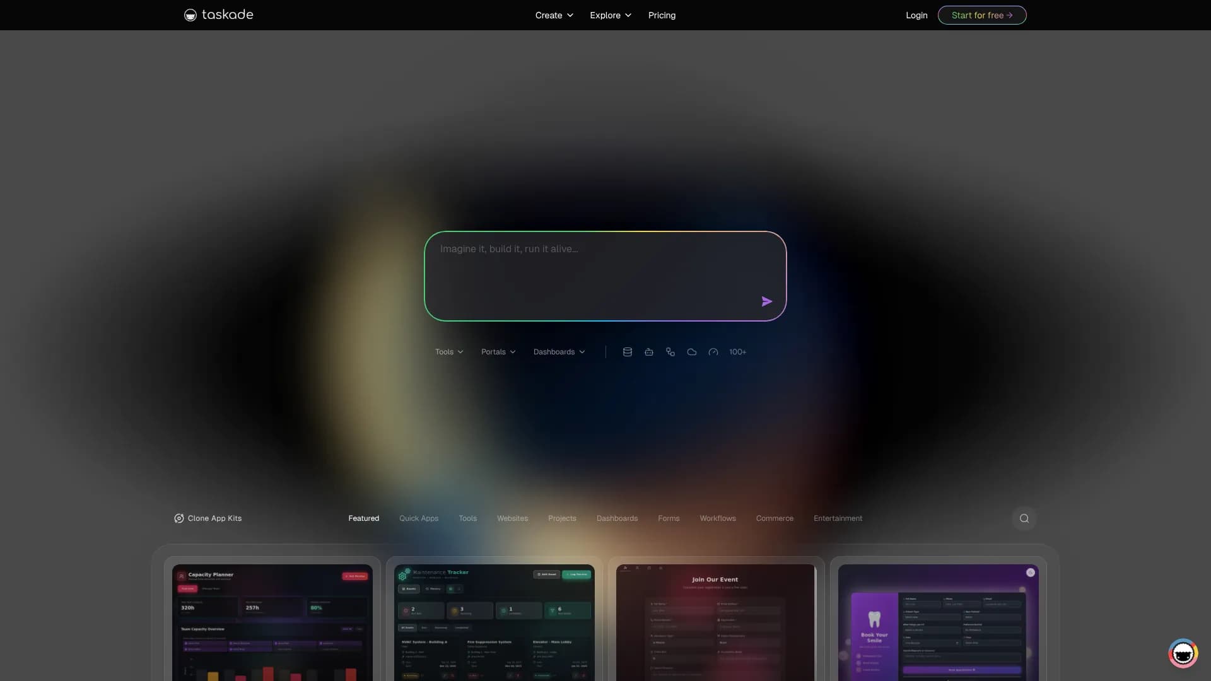Select the database icon below the prompt box
This screenshot has width=1211, height=681.
tap(627, 351)
